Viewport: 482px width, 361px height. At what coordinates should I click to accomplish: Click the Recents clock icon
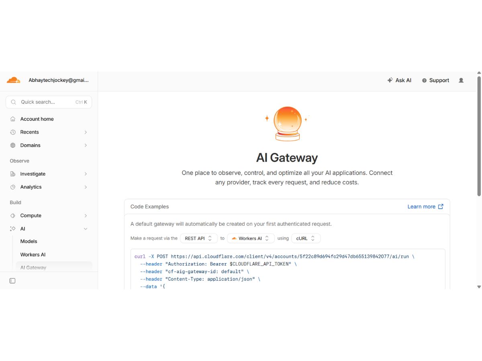pos(13,132)
